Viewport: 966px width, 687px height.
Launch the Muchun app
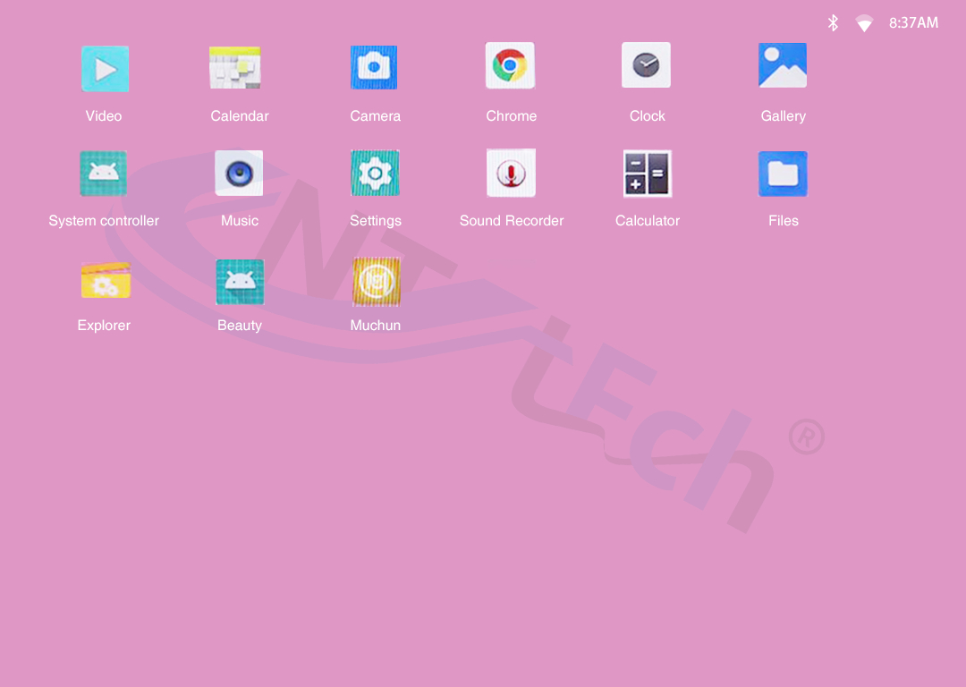click(x=376, y=282)
